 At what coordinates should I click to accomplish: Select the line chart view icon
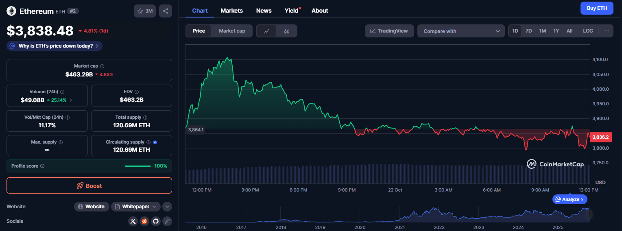(x=266, y=31)
